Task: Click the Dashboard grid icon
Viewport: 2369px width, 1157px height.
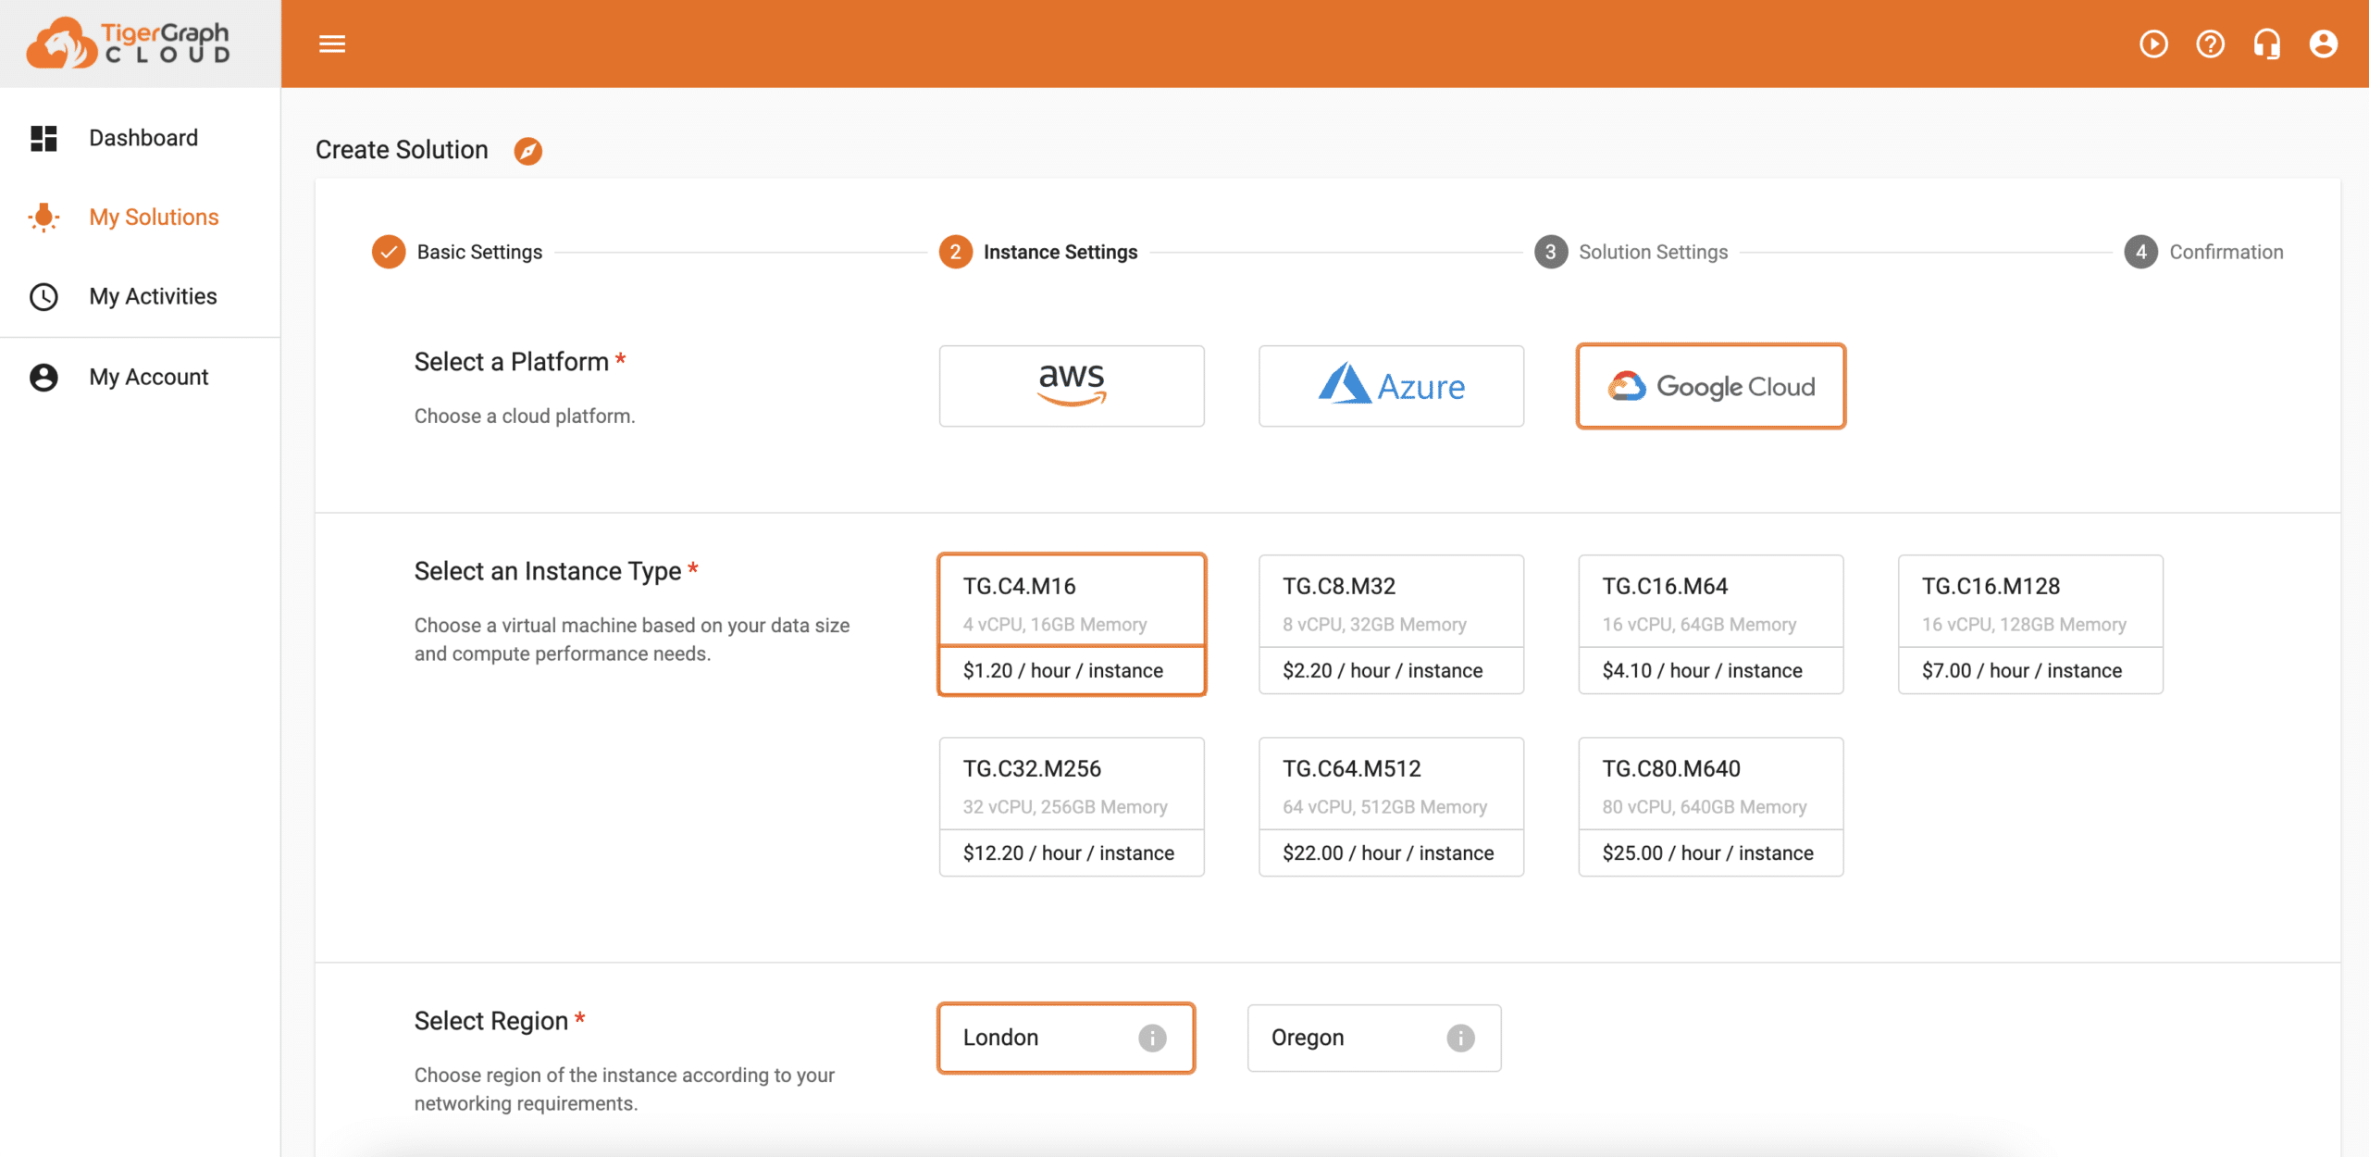Action: 43,138
